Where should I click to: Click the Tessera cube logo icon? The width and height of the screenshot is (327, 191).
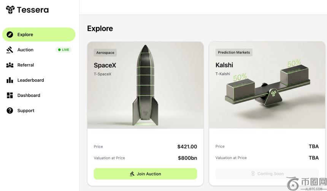click(10, 10)
